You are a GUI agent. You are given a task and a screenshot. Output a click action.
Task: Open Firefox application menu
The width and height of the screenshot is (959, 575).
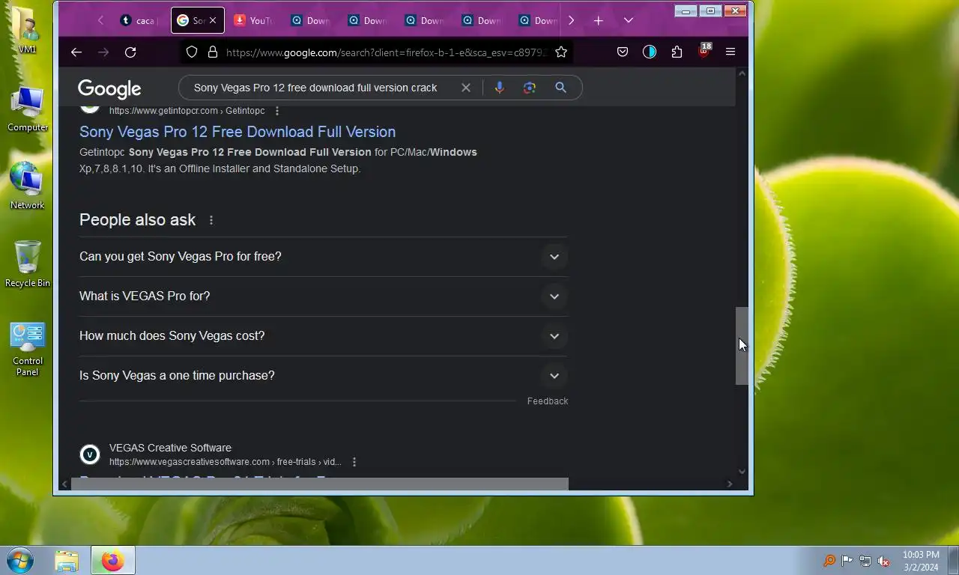tap(730, 52)
